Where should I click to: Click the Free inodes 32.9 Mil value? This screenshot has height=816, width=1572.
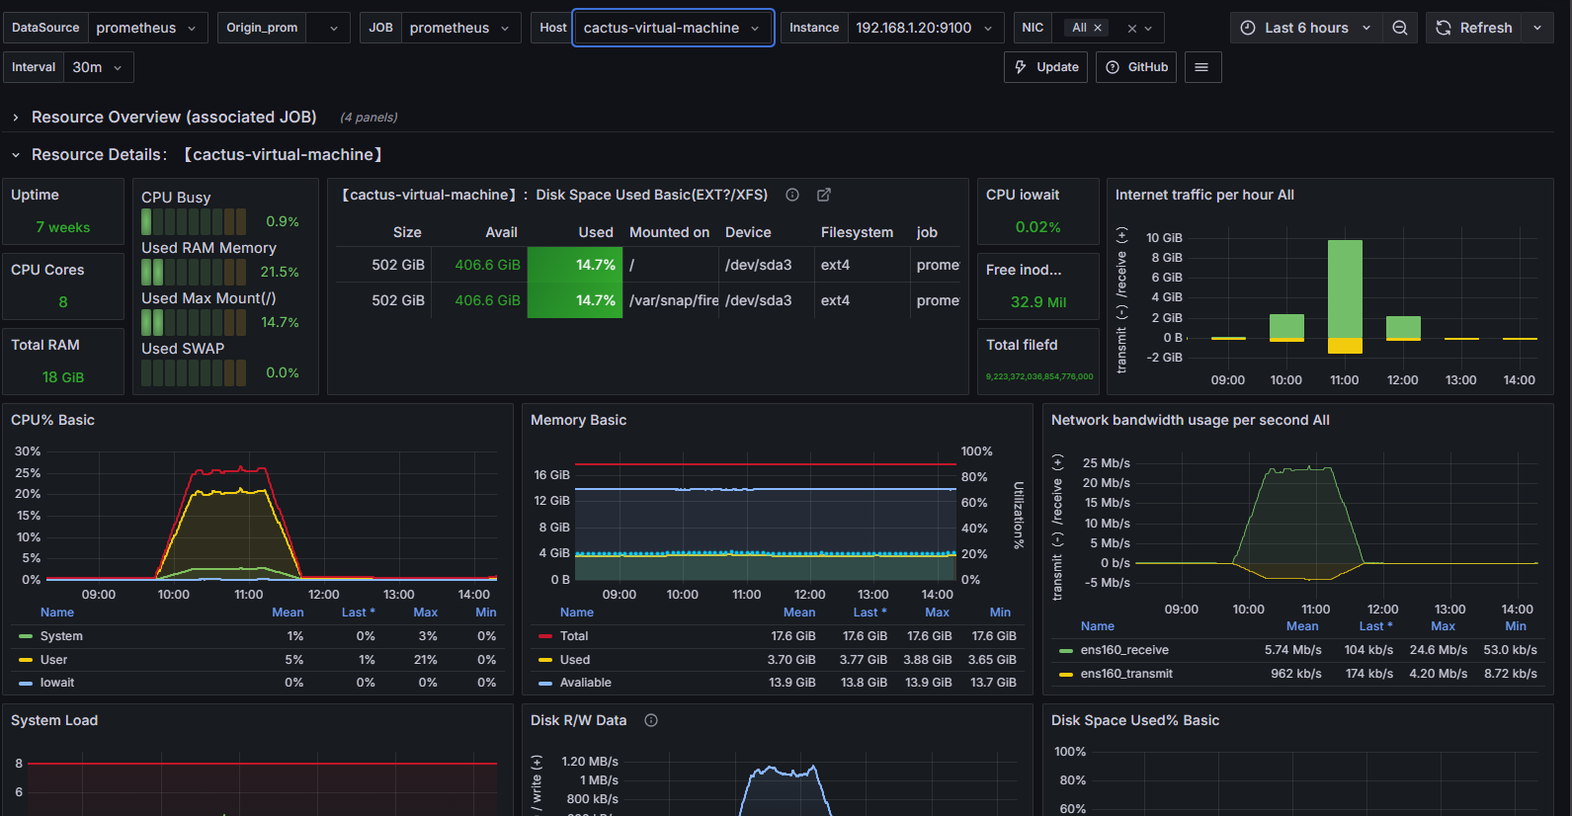[x=1038, y=302]
